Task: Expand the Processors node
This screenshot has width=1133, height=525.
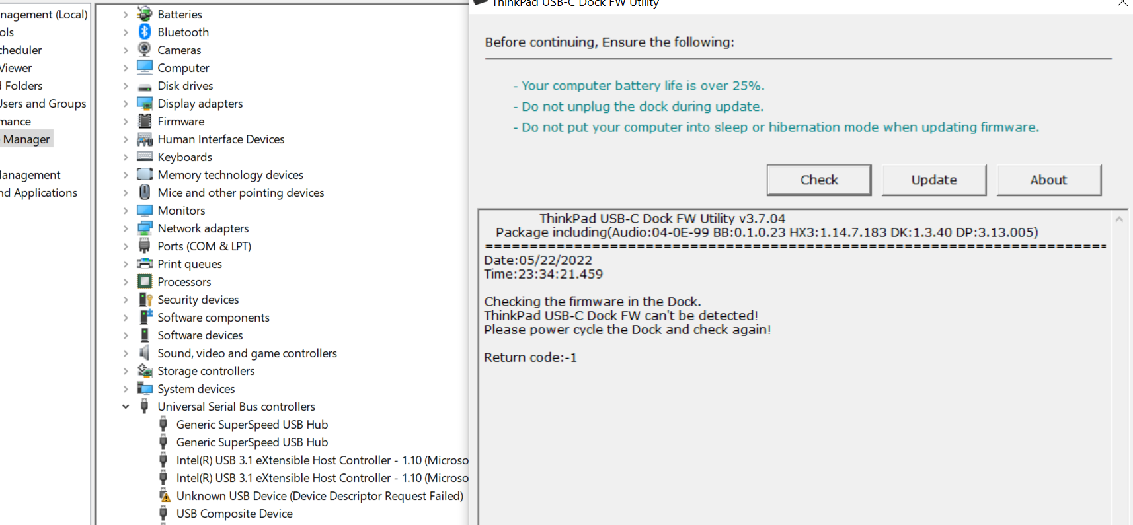Action: (x=126, y=281)
